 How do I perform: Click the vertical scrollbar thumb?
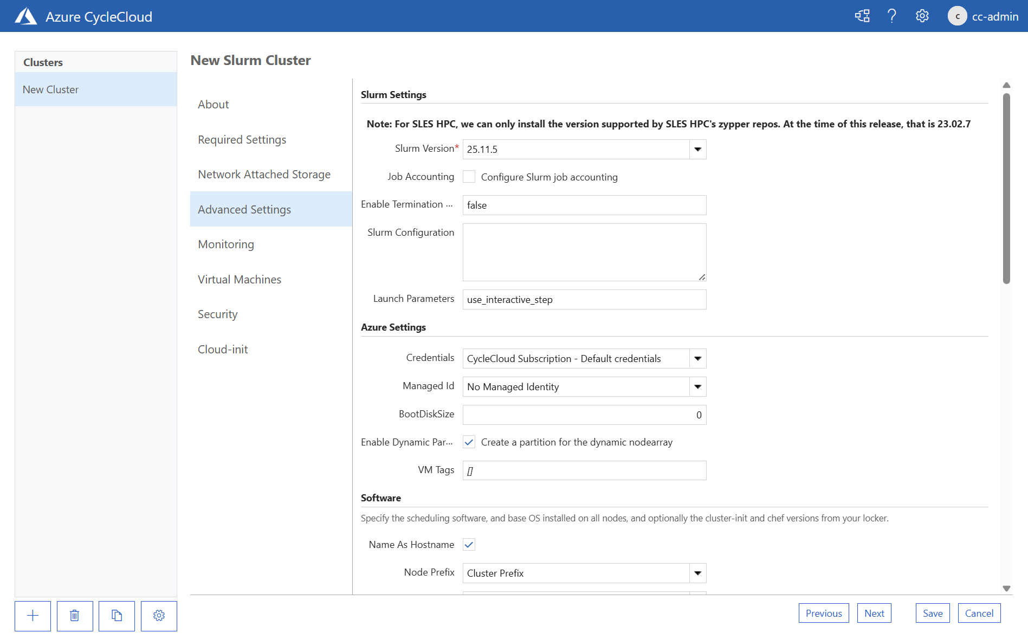pos(1006,189)
